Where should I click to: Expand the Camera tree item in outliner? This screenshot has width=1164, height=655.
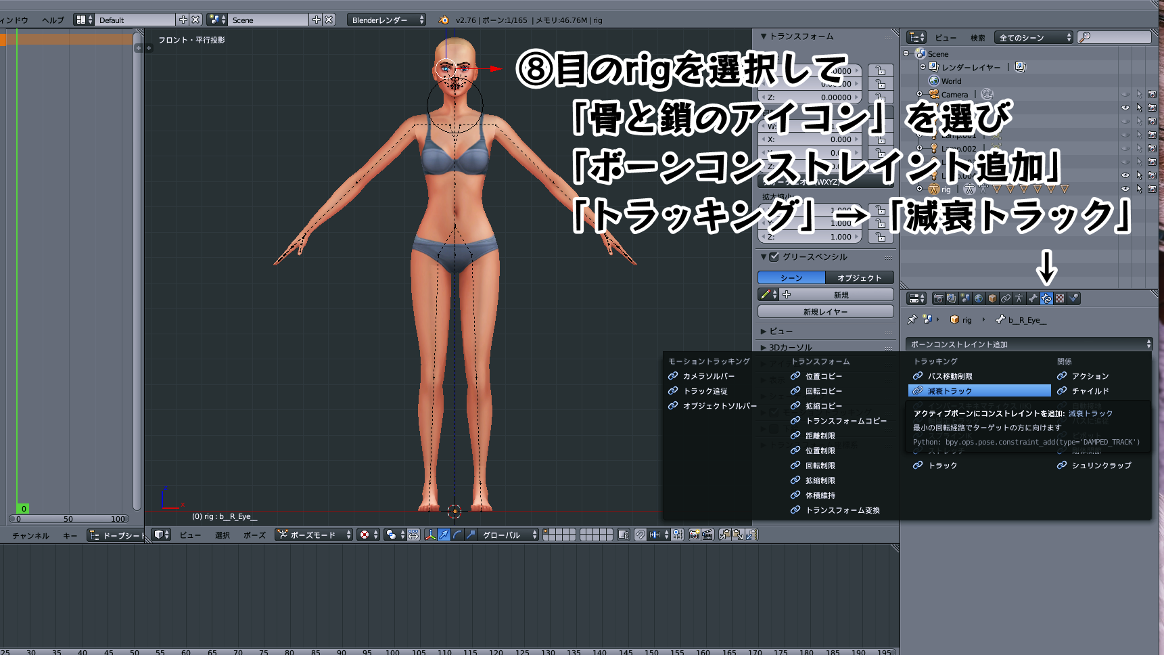click(919, 94)
